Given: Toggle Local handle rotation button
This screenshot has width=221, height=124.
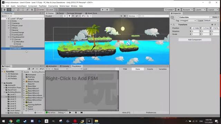Looking at the screenshot, I should click(49, 10).
